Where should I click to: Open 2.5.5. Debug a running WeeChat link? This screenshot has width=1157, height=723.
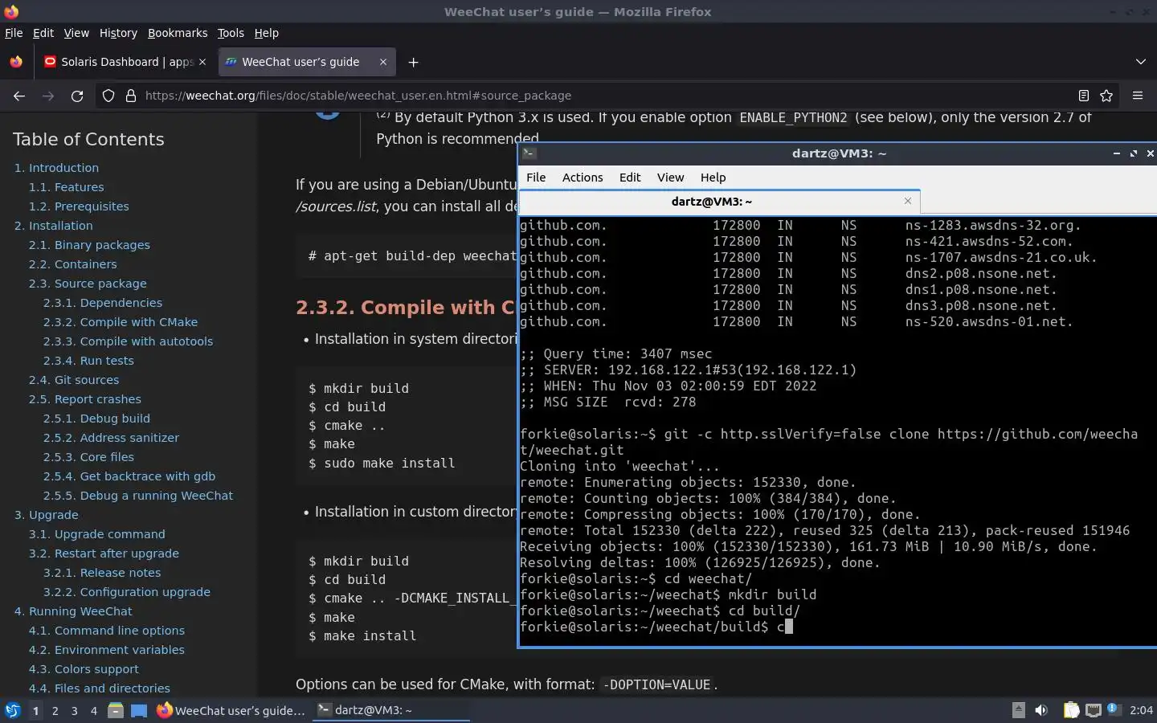(x=138, y=496)
